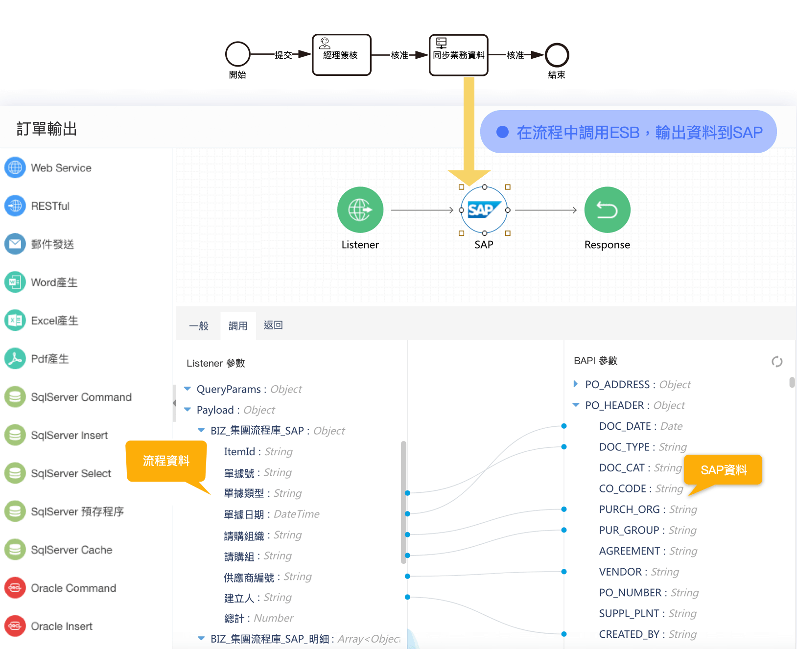Screen dimensions: 797x649
Task: Select the VENDOR BAPI field
Action: (x=639, y=572)
